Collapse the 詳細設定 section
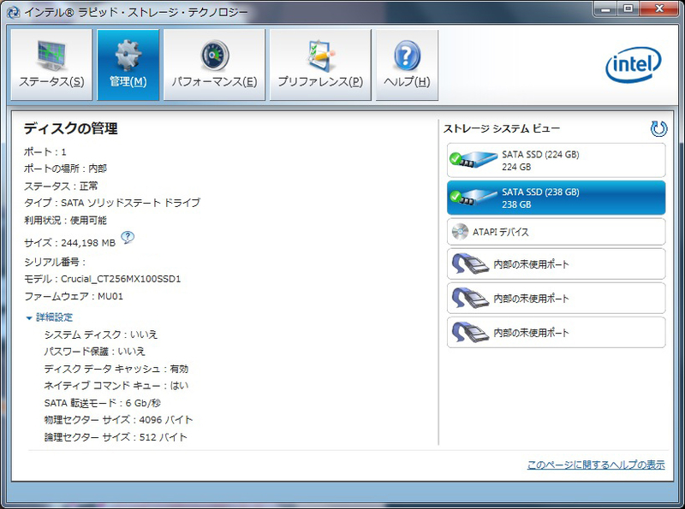The width and height of the screenshot is (685, 509). click(x=50, y=317)
